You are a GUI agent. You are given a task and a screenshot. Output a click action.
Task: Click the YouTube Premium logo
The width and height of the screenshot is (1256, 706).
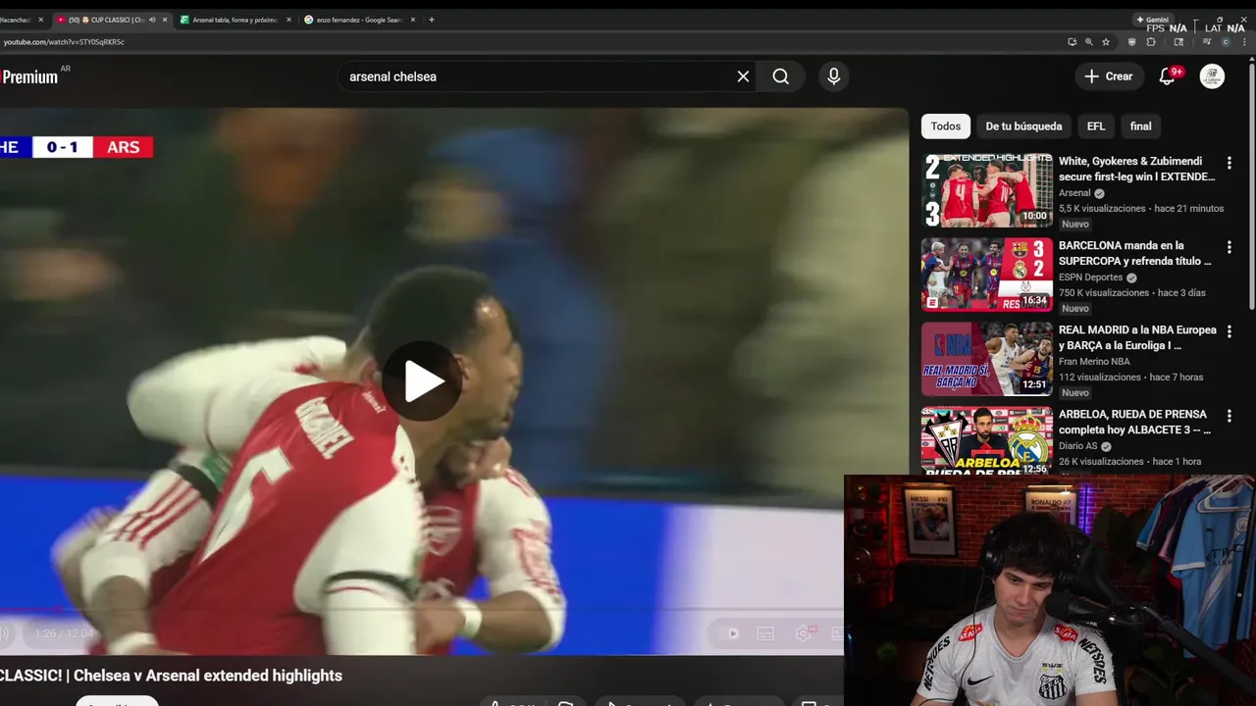tap(29, 76)
